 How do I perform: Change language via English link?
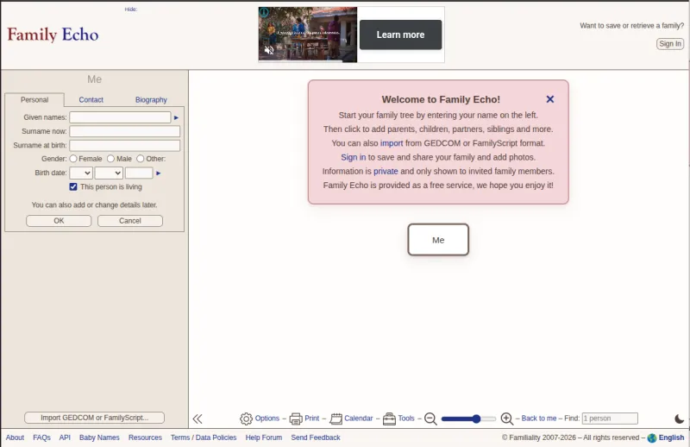coord(672,438)
